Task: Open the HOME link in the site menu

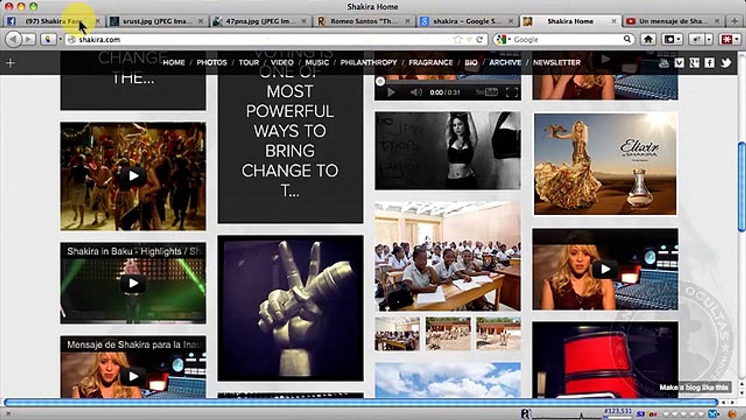Action: pos(174,62)
